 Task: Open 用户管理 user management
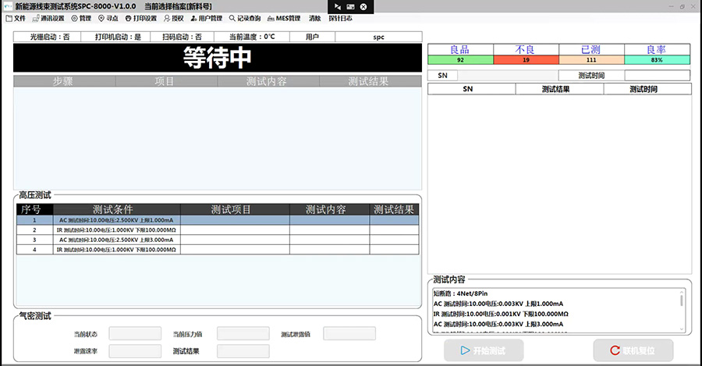pyautogui.click(x=206, y=18)
